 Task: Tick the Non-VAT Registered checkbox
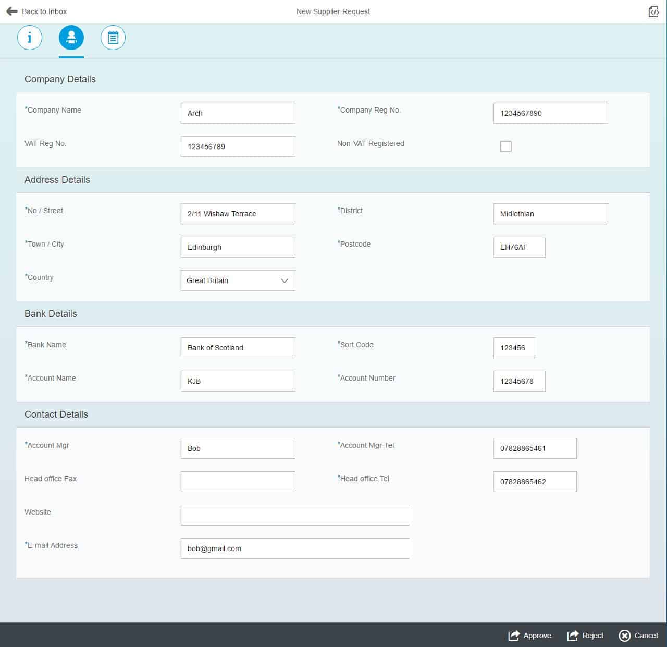click(506, 147)
